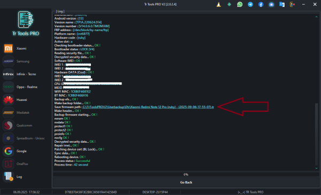Viewport: 321px width, 195px height.
Task: Click 'Version number' log line
Action: click(82, 26)
